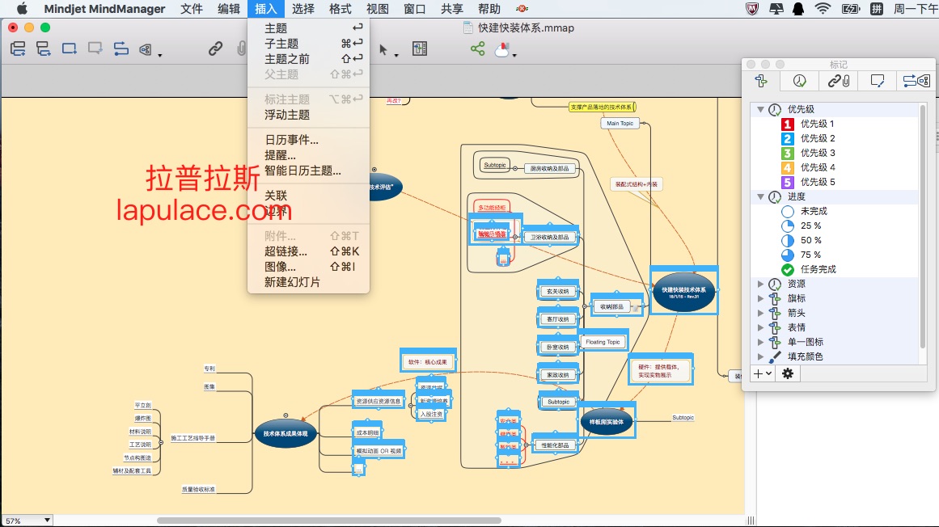Open the 格式 menu in menu bar

tap(340, 9)
